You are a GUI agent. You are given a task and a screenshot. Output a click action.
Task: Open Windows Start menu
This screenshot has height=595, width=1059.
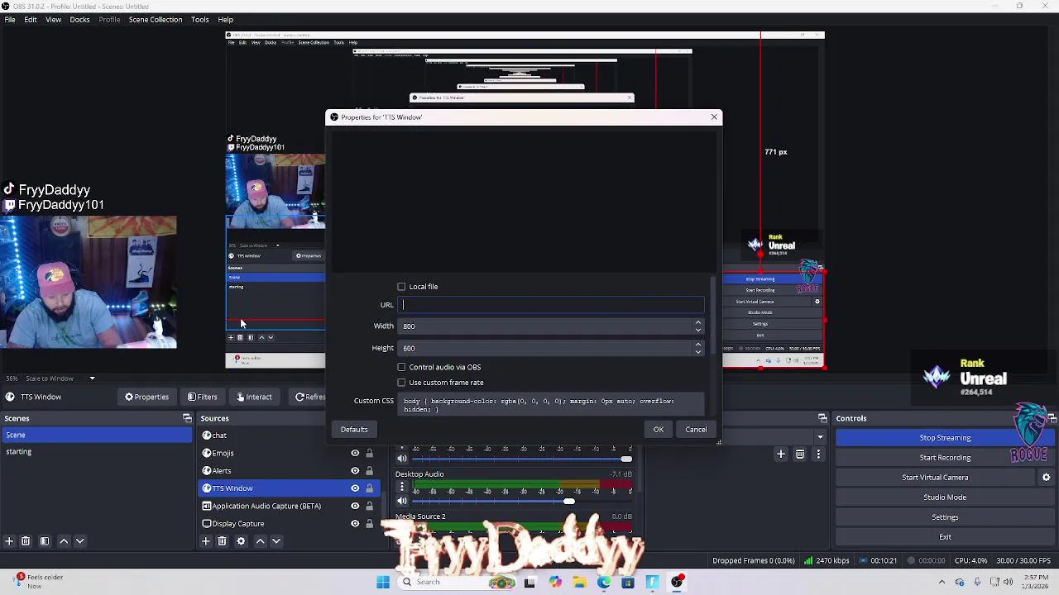[x=383, y=582]
